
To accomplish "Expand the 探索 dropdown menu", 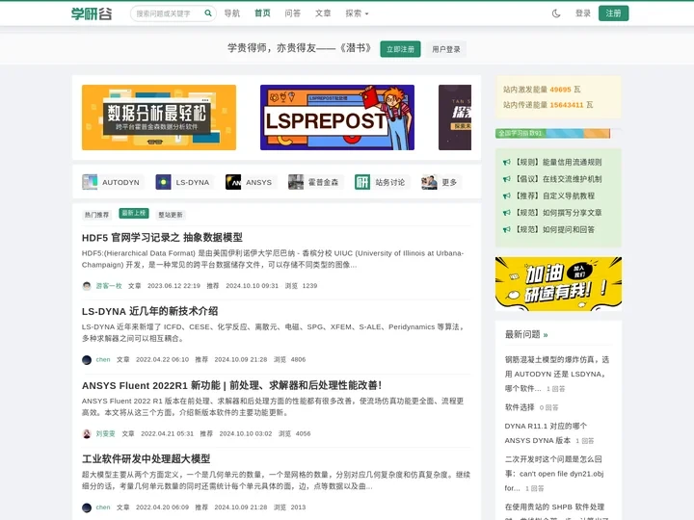I will 357,13.
